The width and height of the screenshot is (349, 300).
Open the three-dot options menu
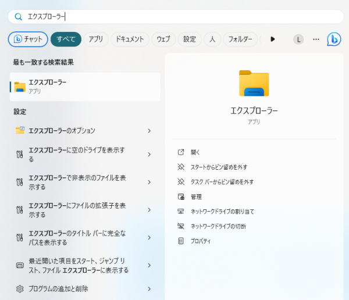click(x=316, y=40)
